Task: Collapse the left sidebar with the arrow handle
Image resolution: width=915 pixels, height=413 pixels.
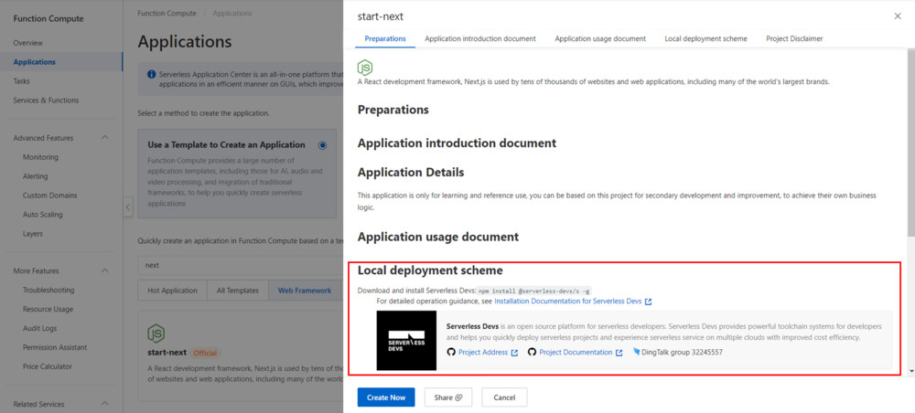Action: pyautogui.click(x=128, y=206)
